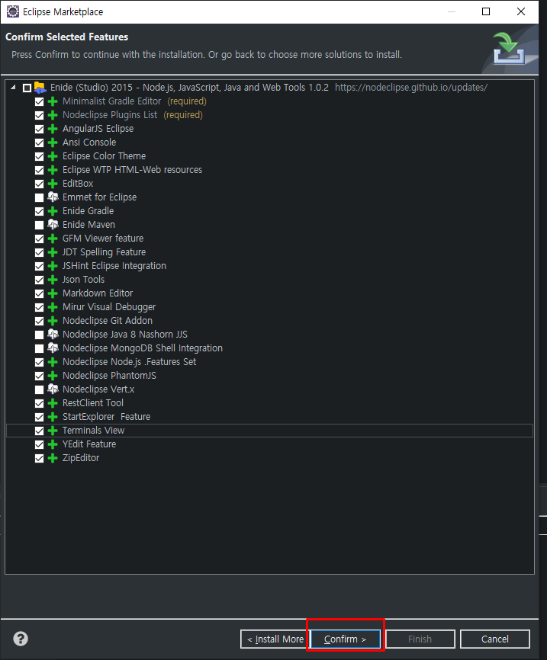Screen dimensions: 547x660
Task: Uncheck the AngularJS Eclipse checkbox
Action: (39, 129)
